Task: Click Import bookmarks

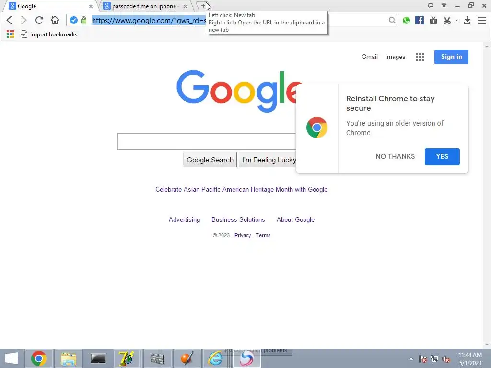Action: 49,34
